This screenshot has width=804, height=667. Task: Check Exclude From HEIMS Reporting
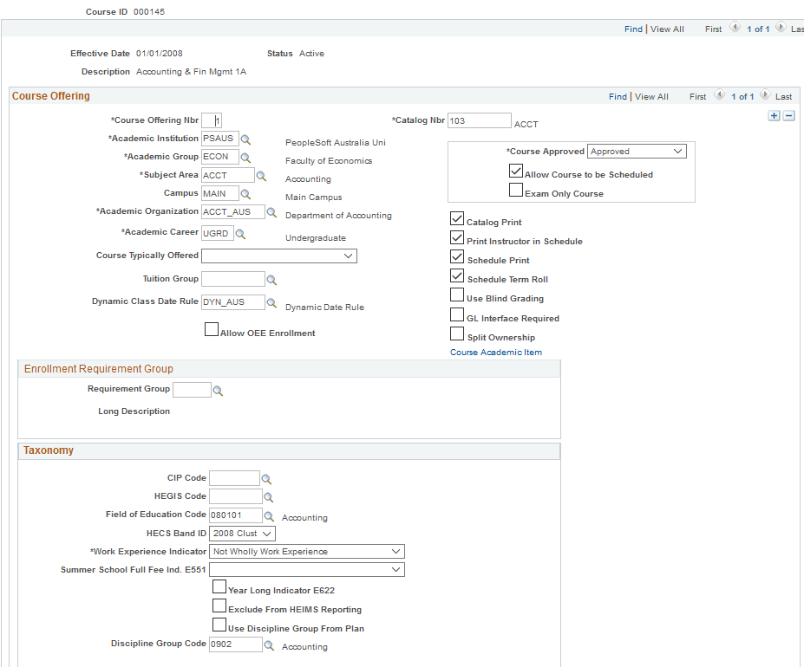coord(219,605)
